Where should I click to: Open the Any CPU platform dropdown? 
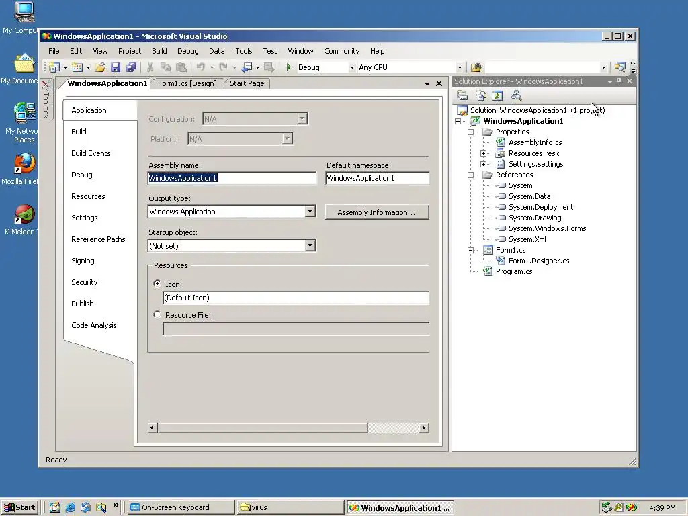point(460,67)
